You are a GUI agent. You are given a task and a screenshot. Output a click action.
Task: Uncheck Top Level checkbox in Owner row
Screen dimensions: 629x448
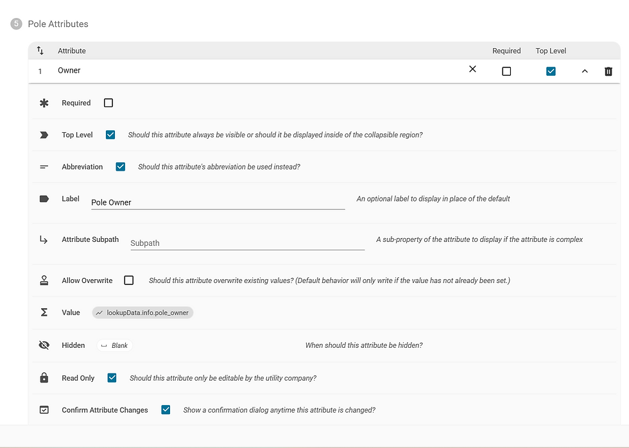[551, 71]
